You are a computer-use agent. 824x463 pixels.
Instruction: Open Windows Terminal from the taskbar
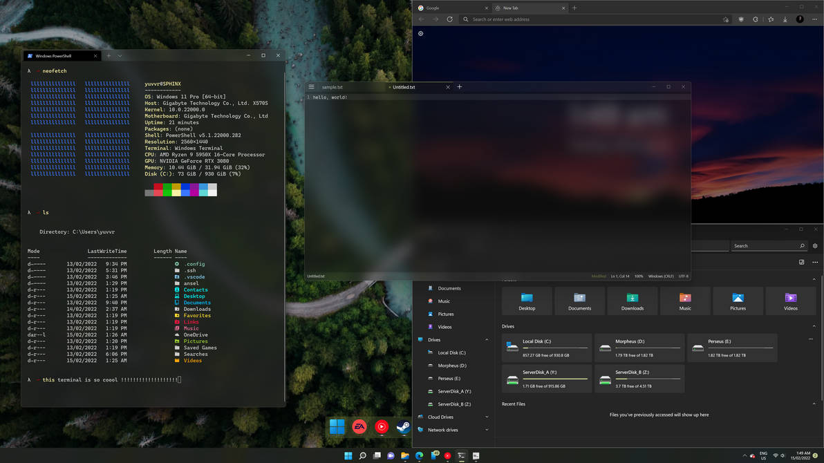tap(460, 456)
